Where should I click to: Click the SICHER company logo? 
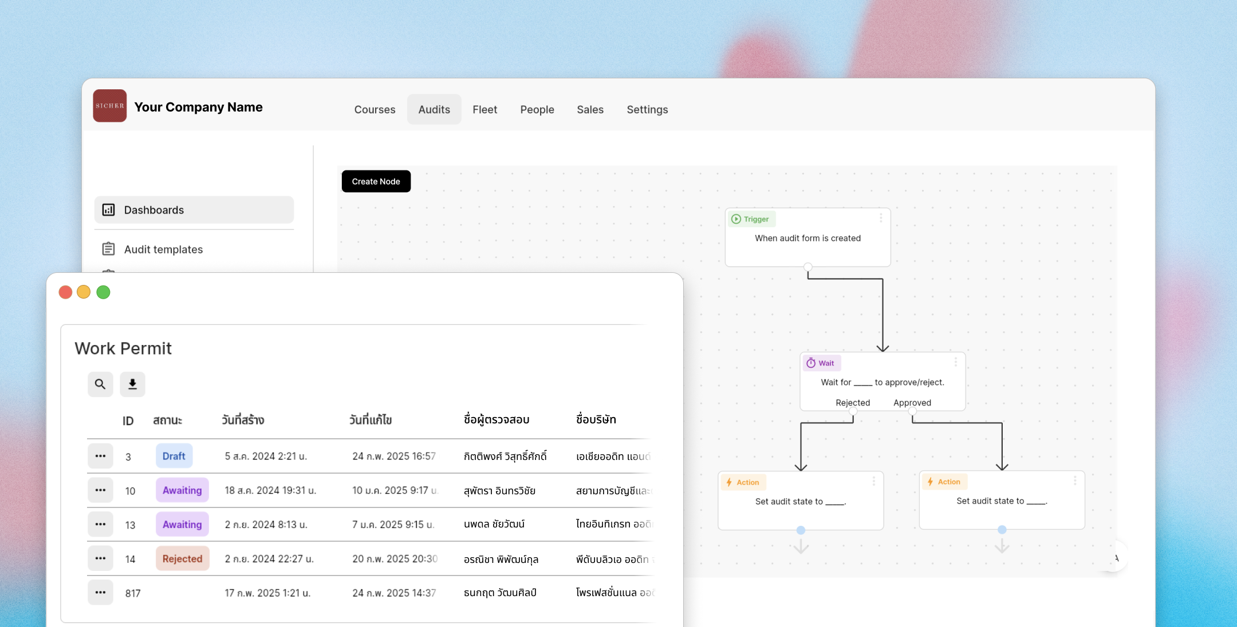pos(110,106)
